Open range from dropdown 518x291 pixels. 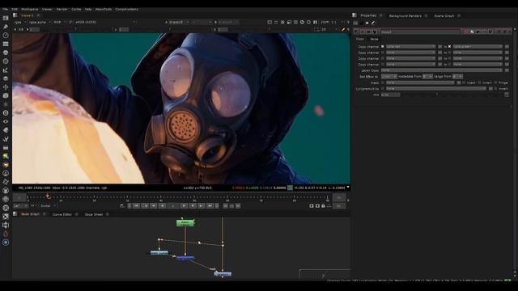click(457, 77)
